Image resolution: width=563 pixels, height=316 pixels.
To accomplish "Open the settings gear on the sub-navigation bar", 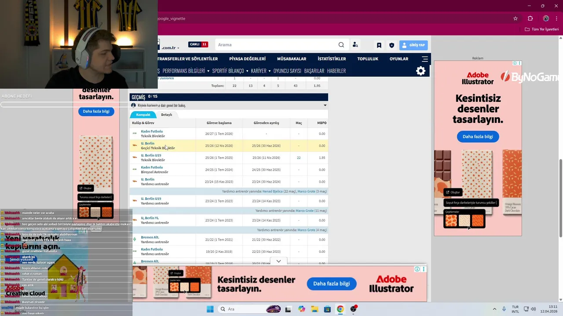I will [420, 71].
